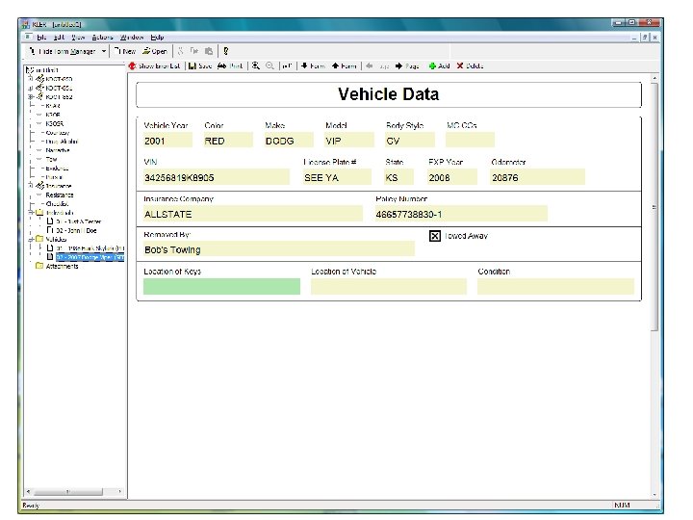
Task: Select the Narrative tree item
Action: (58, 150)
